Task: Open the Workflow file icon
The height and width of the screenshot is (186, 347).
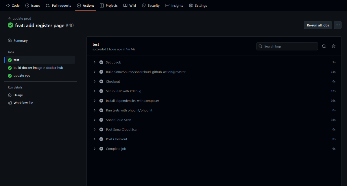Action: pos(10,103)
